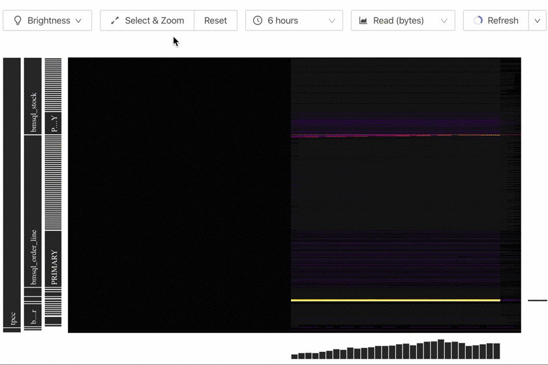Click the red horizontal band in heatmap
Viewport: 548px width, 365px height.
tap(395, 136)
